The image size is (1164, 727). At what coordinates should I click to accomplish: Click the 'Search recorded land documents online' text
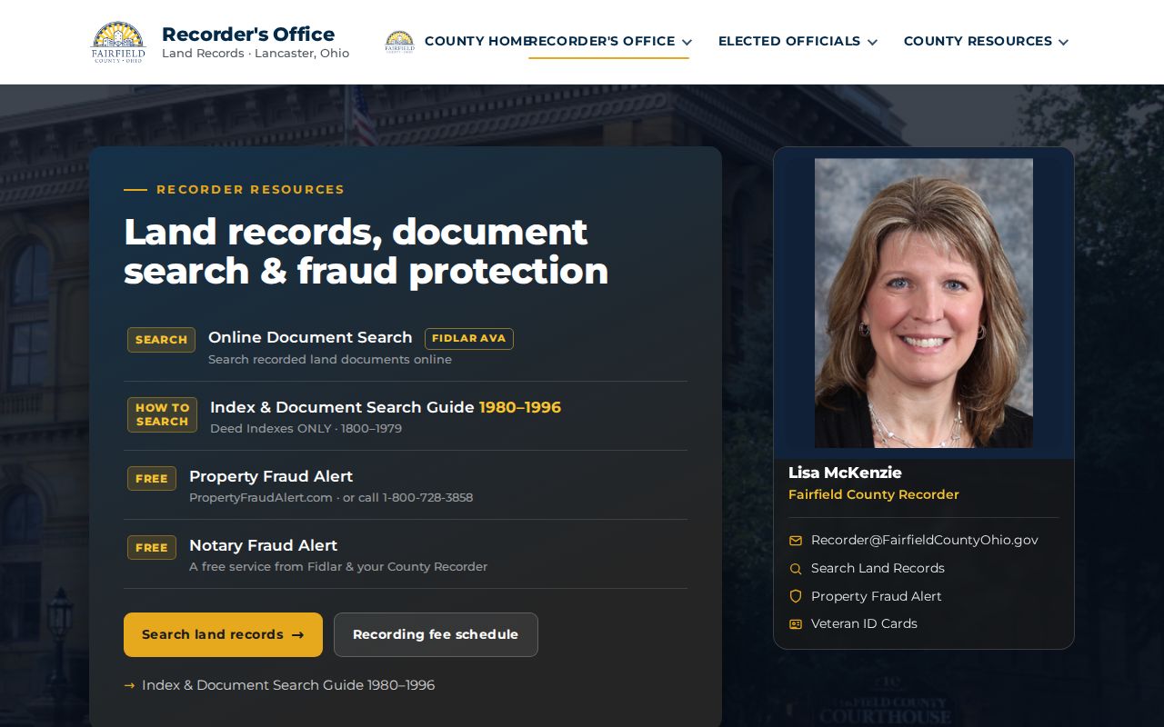coord(330,360)
